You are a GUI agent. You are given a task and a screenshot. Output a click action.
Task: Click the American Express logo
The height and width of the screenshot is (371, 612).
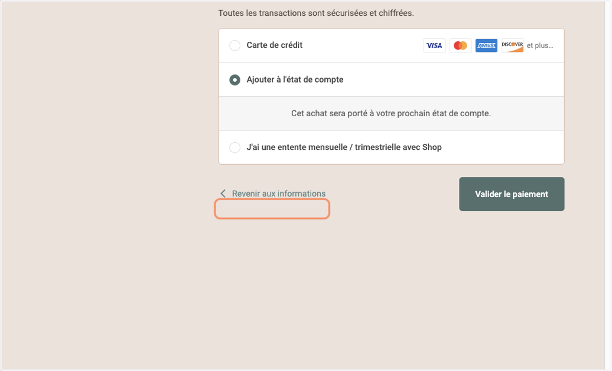point(487,45)
